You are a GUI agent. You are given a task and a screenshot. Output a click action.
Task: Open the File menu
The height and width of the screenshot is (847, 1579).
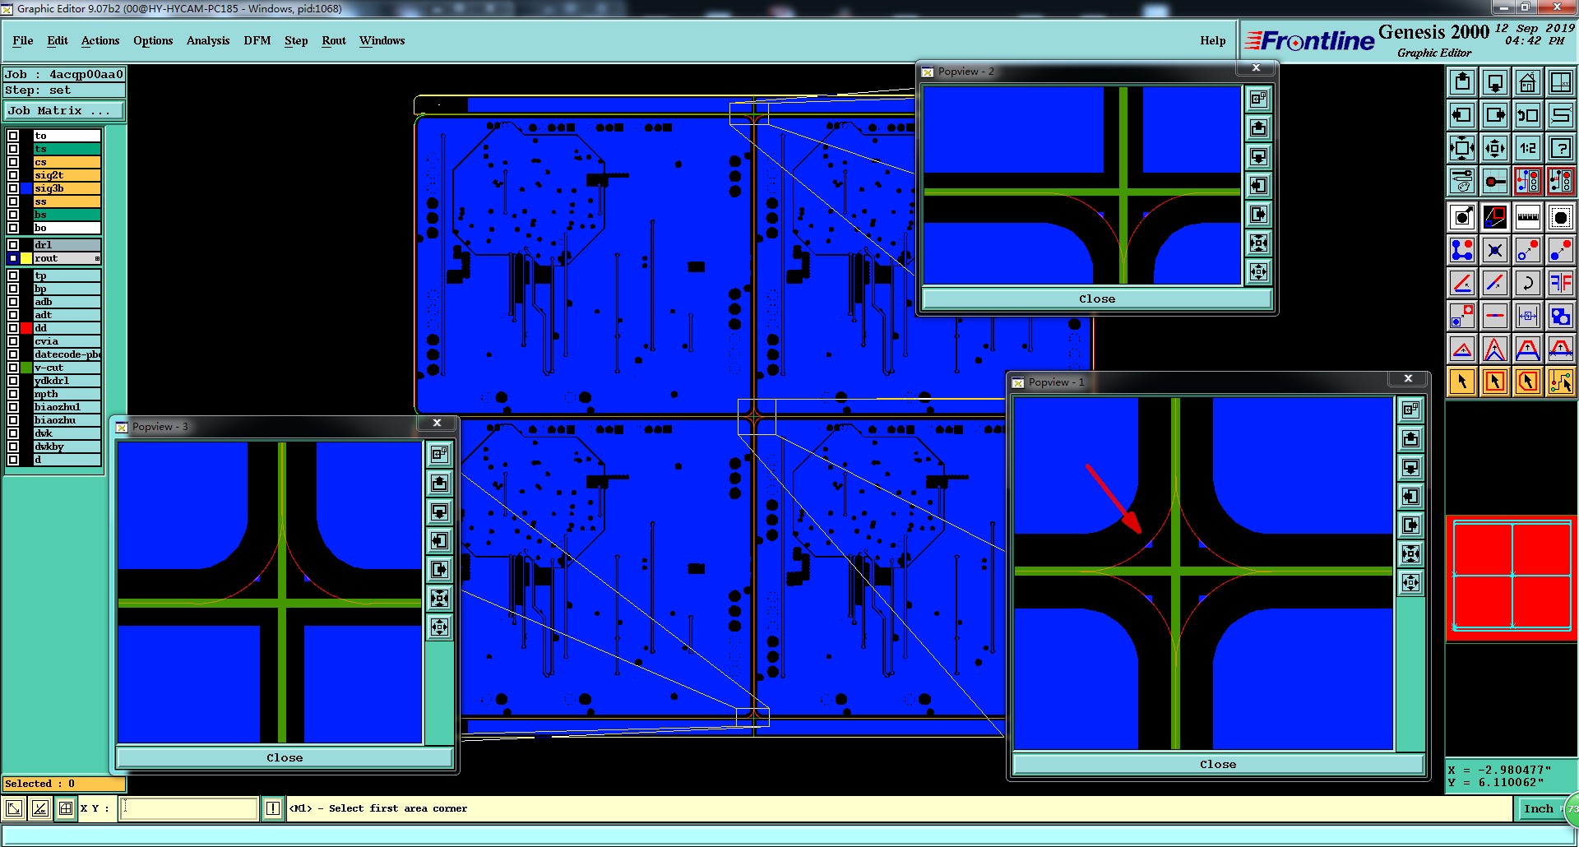click(x=23, y=40)
